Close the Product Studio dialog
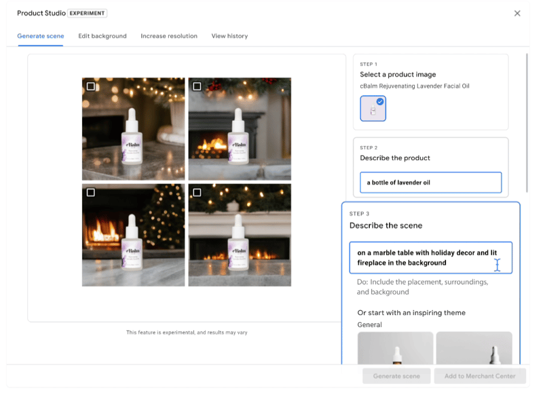 517,14
